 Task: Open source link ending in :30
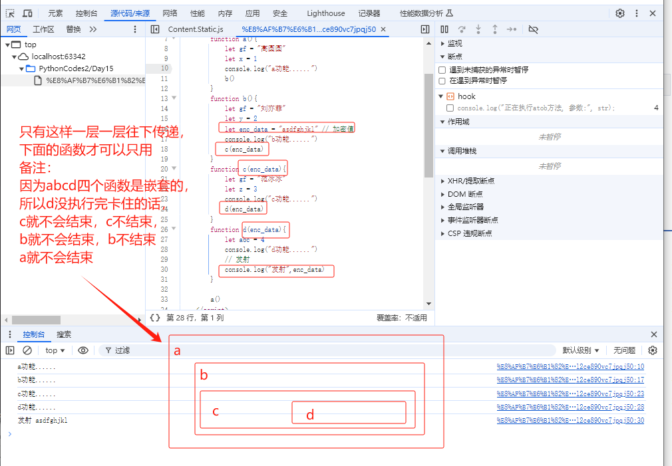pyautogui.click(x=570, y=421)
